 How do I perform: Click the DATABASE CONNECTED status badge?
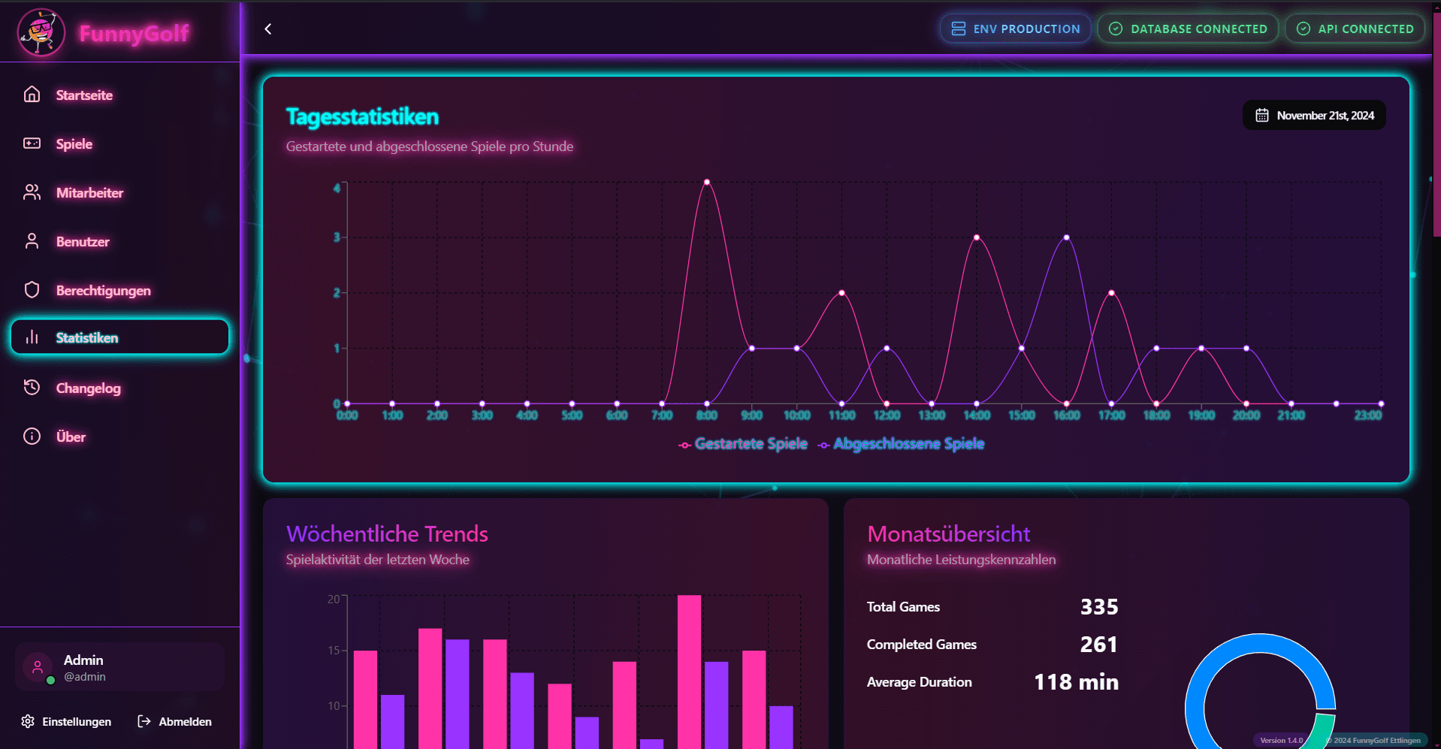(x=1188, y=29)
